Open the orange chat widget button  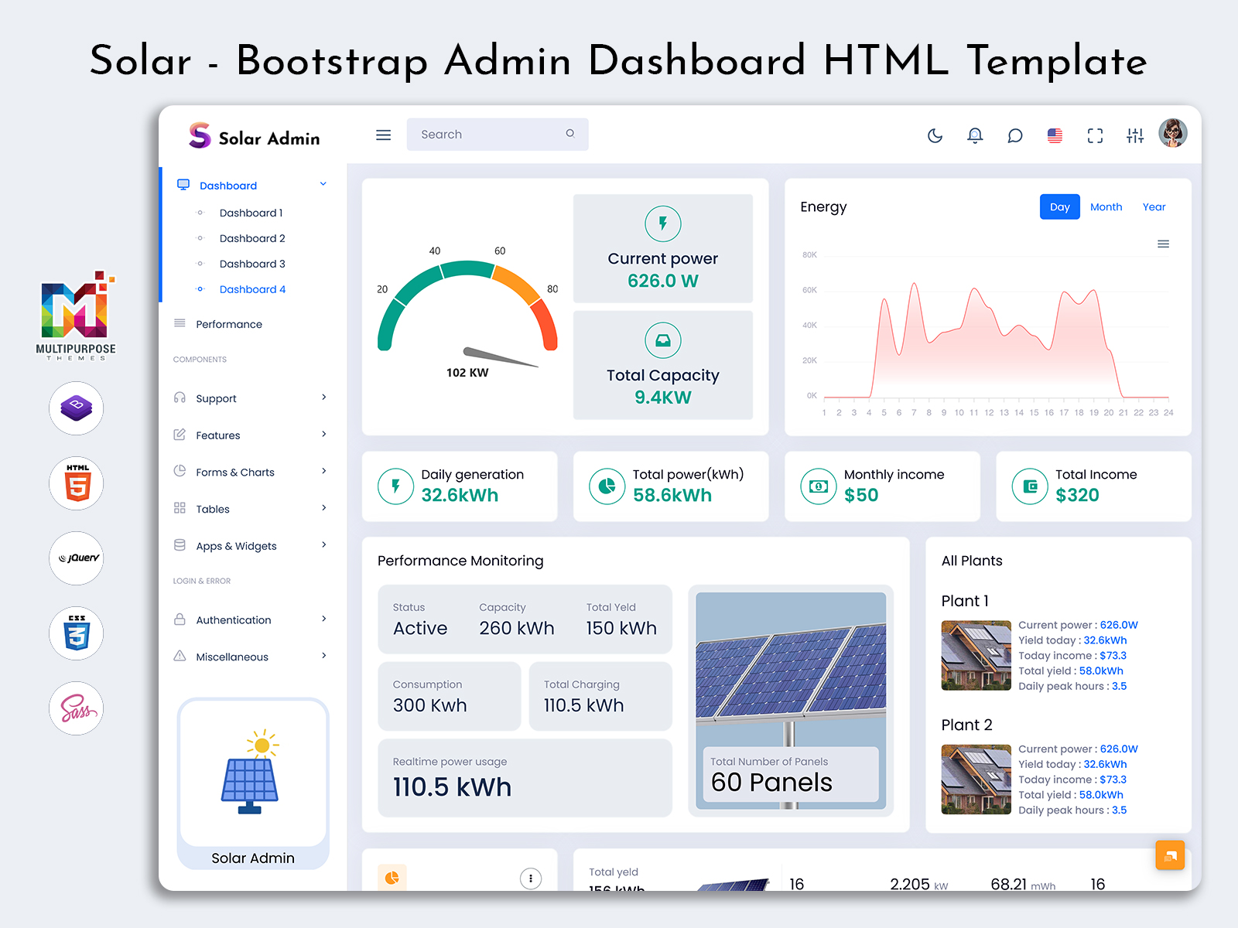[x=1170, y=855]
